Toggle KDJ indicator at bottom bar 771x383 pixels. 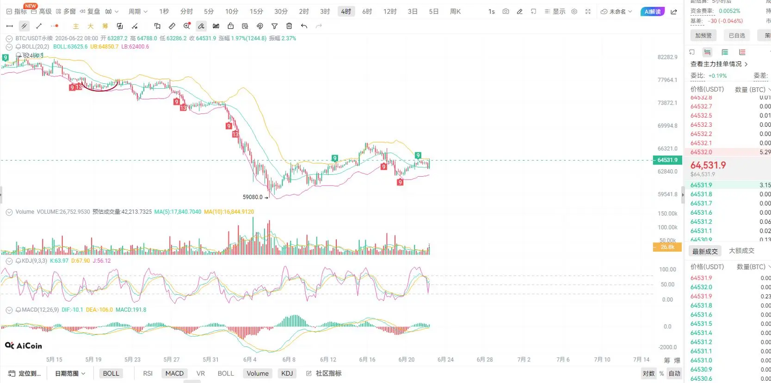click(x=287, y=373)
